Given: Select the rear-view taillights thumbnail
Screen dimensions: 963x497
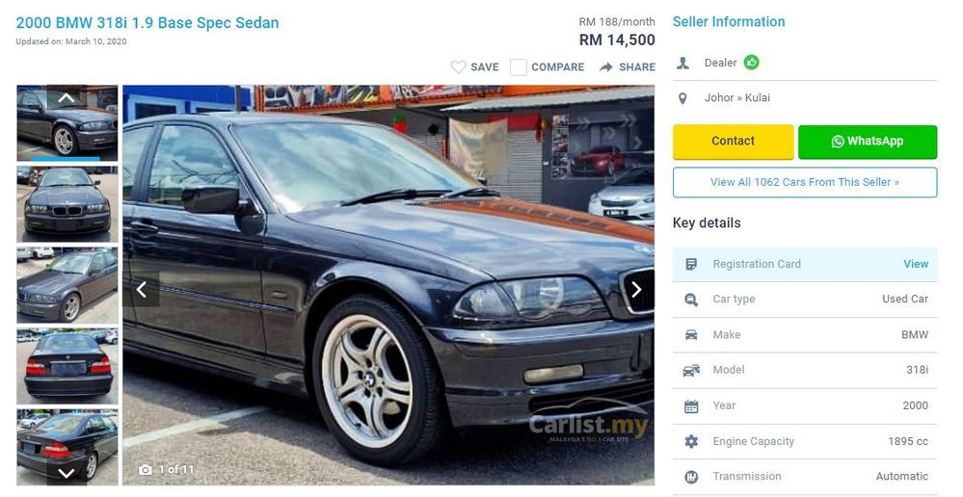Looking at the screenshot, I should [67, 366].
